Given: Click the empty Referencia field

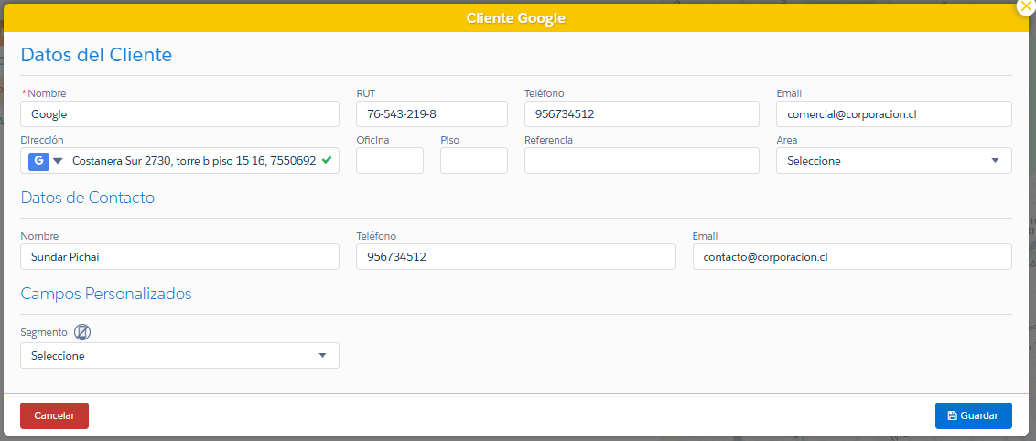Looking at the screenshot, I should pos(642,160).
